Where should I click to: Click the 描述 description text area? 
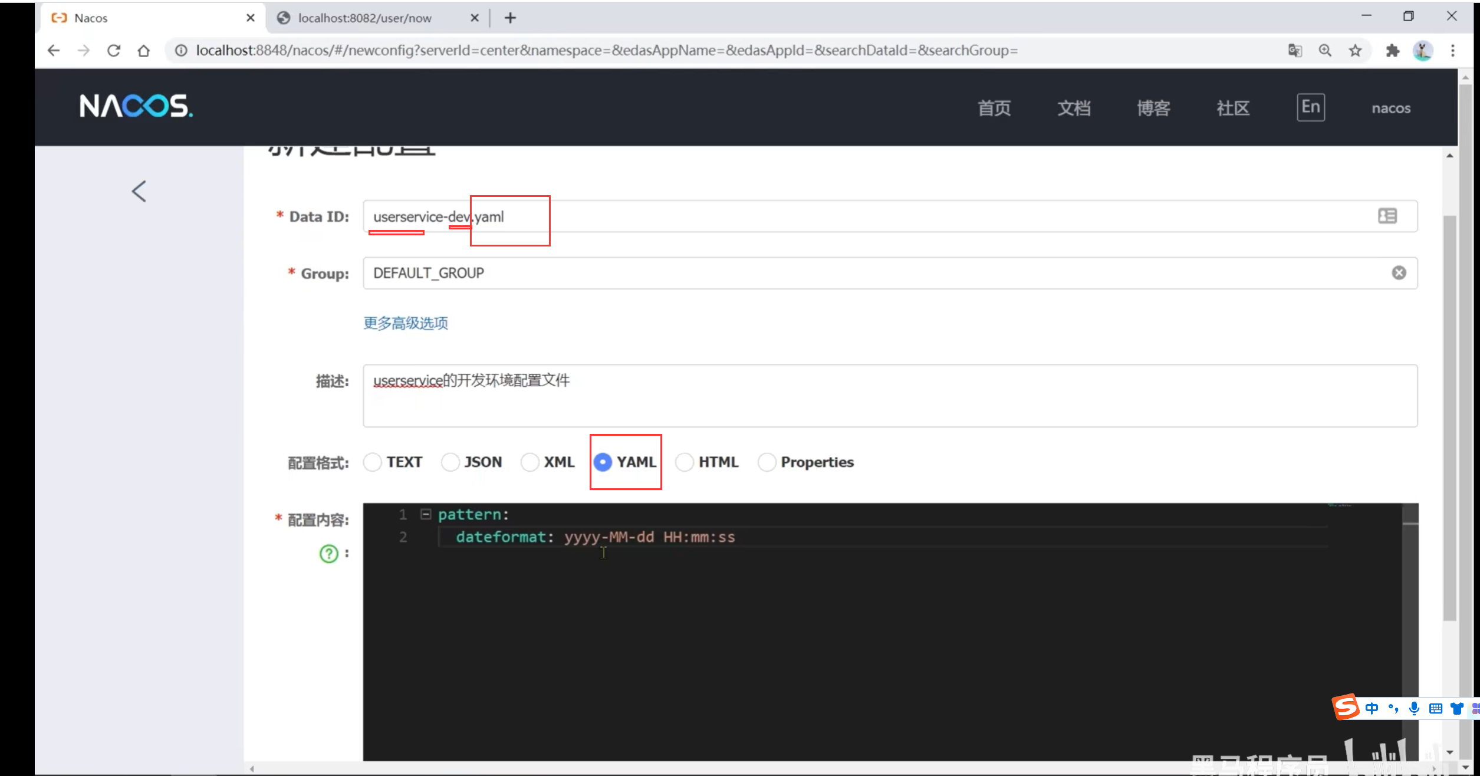tap(889, 395)
